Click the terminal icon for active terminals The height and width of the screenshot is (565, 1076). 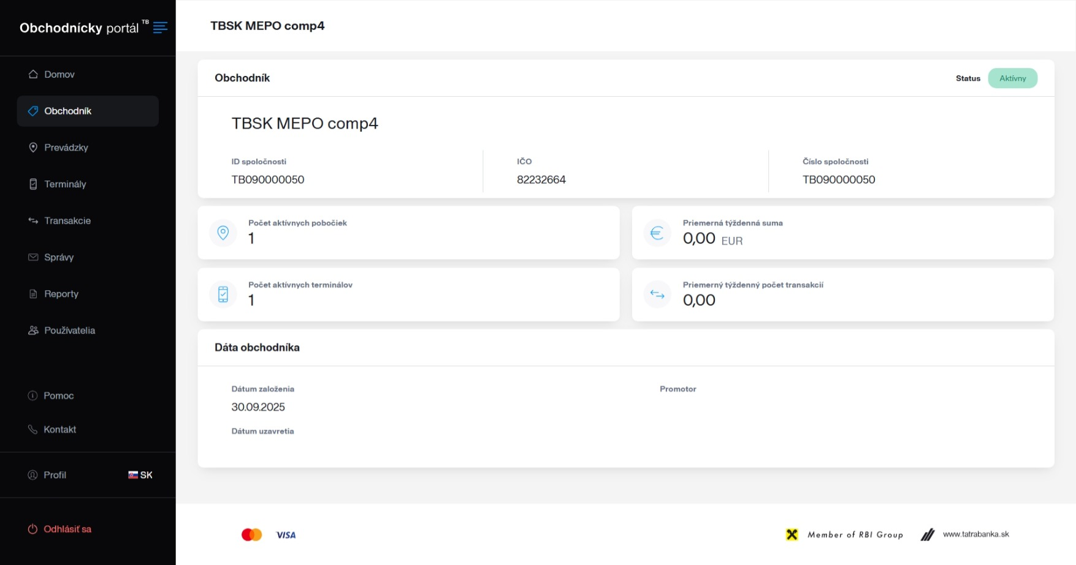click(x=223, y=294)
